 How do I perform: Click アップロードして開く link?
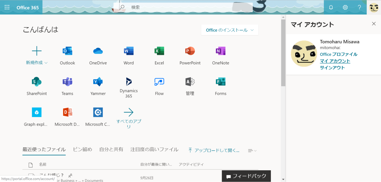(x=214, y=150)
